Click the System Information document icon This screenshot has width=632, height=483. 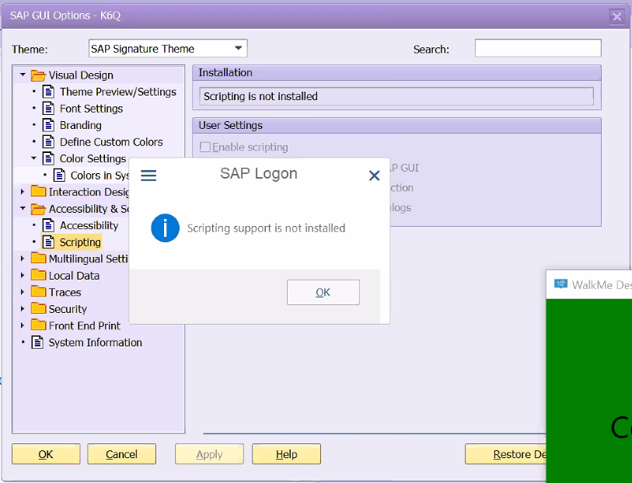pos(37,342)
